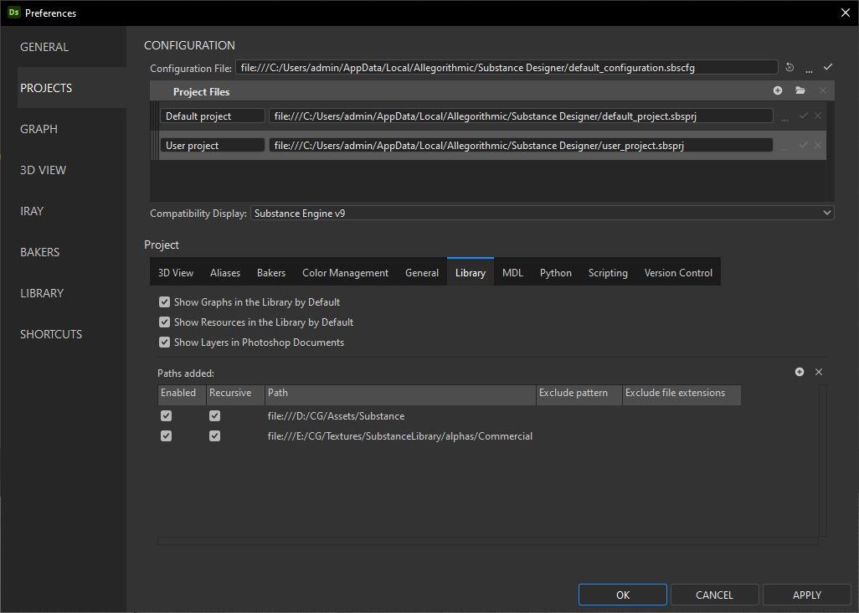Click the Path column header
The height and width of the screenshot is (613, 859).
coord(400,394)
